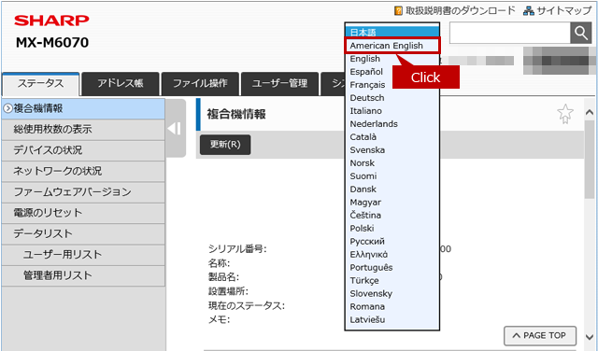This screenshot has height=351, width=598.
Task: Click scrollbar down arrow
Action: [x=590, y=337]
